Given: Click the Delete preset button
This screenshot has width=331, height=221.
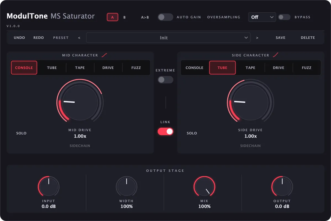Looking at the screenshot, I should coord(308,38).
